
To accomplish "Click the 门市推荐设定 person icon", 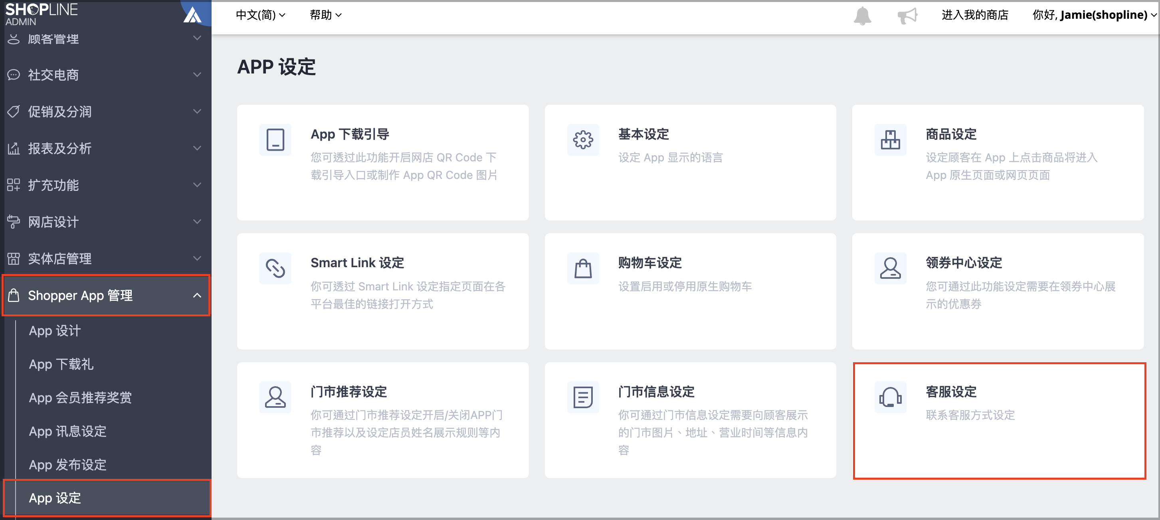I will click(275, 397).
